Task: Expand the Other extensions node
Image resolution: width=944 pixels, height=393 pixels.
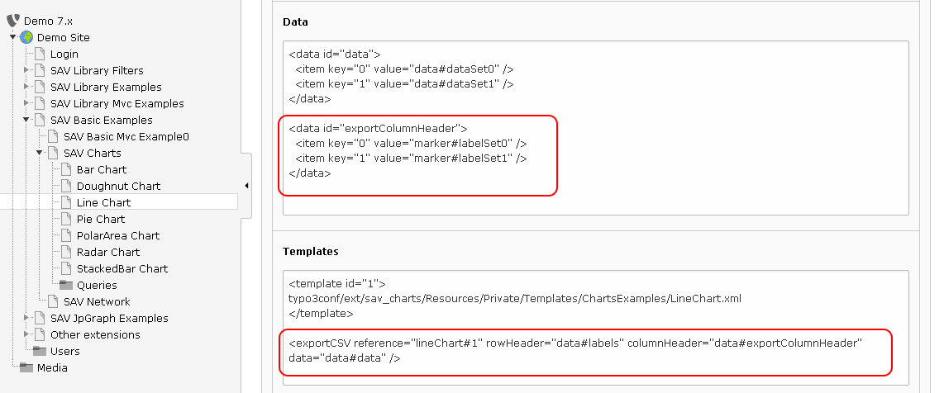Action: coord(26,334)
